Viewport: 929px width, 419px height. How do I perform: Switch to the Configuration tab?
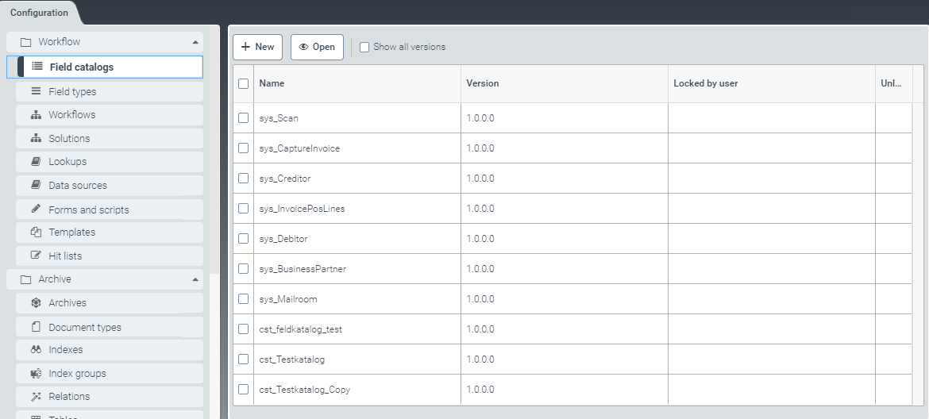click(x=39, y=13)
